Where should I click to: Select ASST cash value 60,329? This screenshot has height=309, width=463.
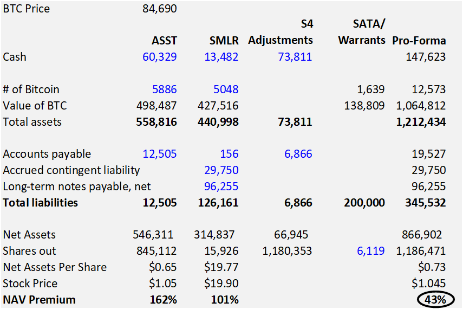159,57
